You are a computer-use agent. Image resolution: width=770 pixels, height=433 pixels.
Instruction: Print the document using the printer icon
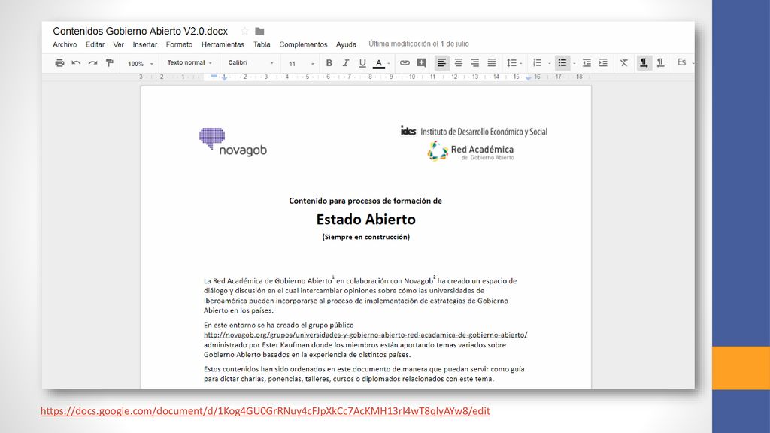tap(59, 63)
